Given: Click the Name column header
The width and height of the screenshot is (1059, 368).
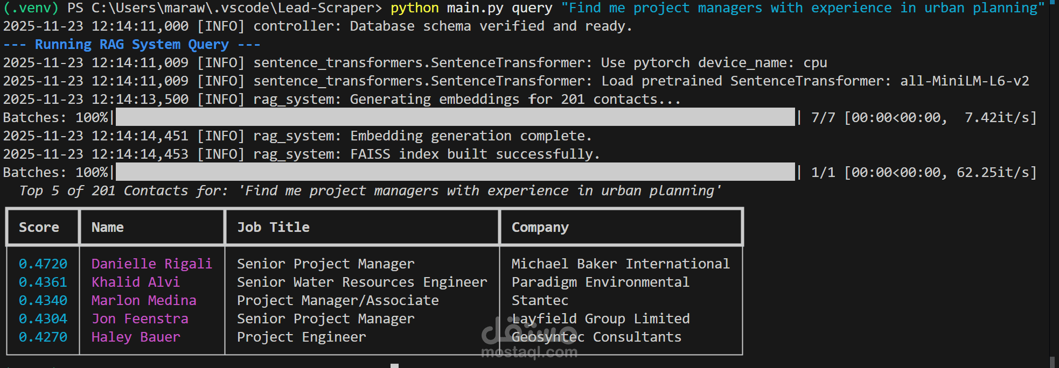Looking at the screenshot, I should 108,228.
